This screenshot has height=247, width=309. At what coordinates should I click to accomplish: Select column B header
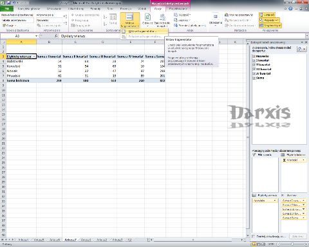(x=49, y=42)
